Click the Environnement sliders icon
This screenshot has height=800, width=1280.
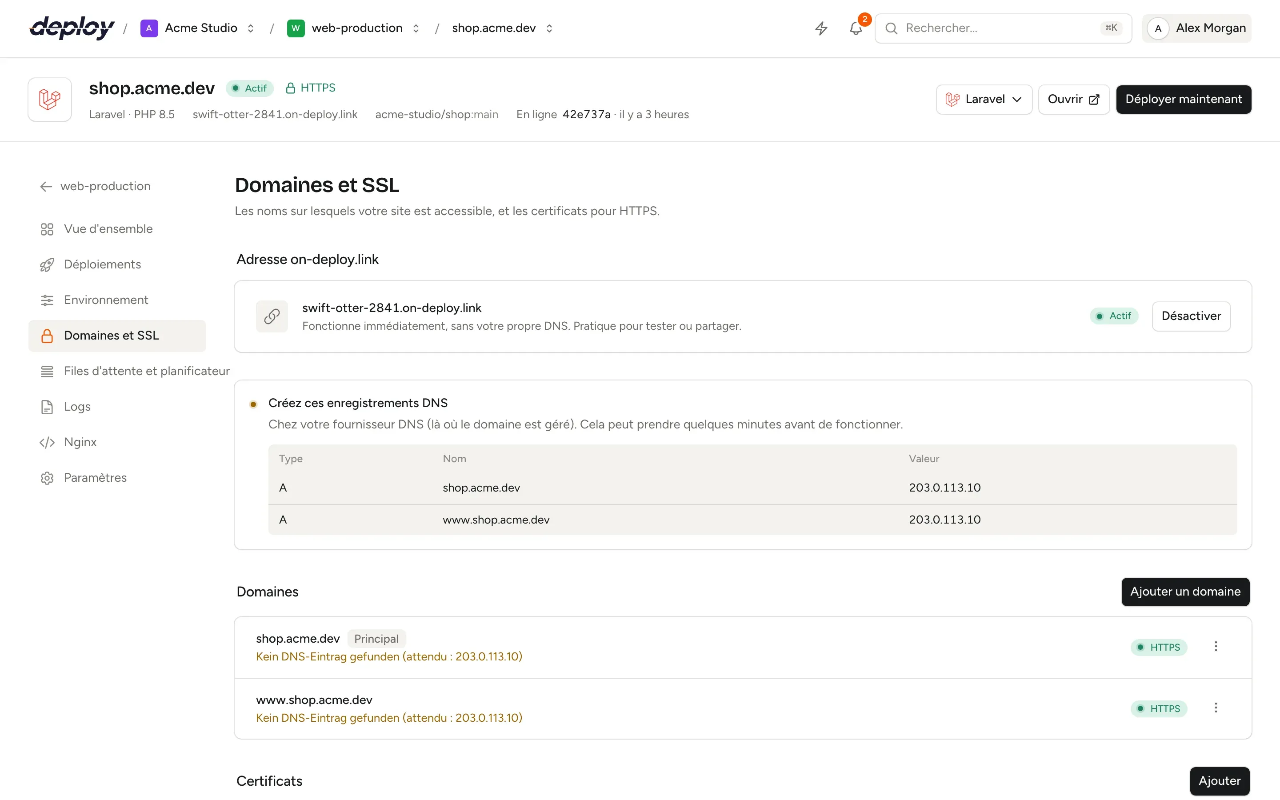click(47, 300)
